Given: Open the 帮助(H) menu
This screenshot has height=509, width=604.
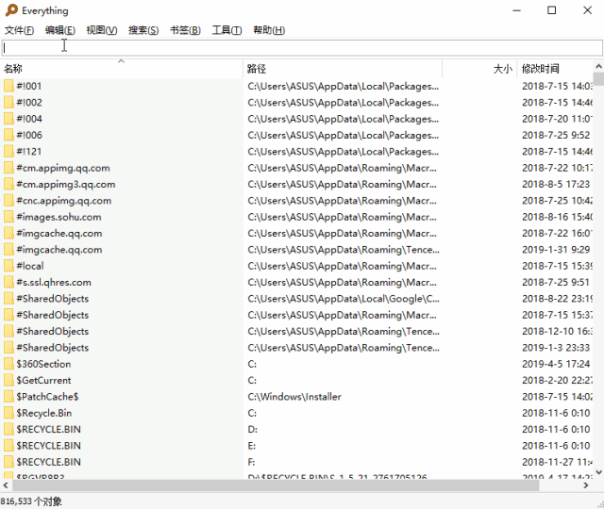Looking at the screenshot, I should [269, 30].
